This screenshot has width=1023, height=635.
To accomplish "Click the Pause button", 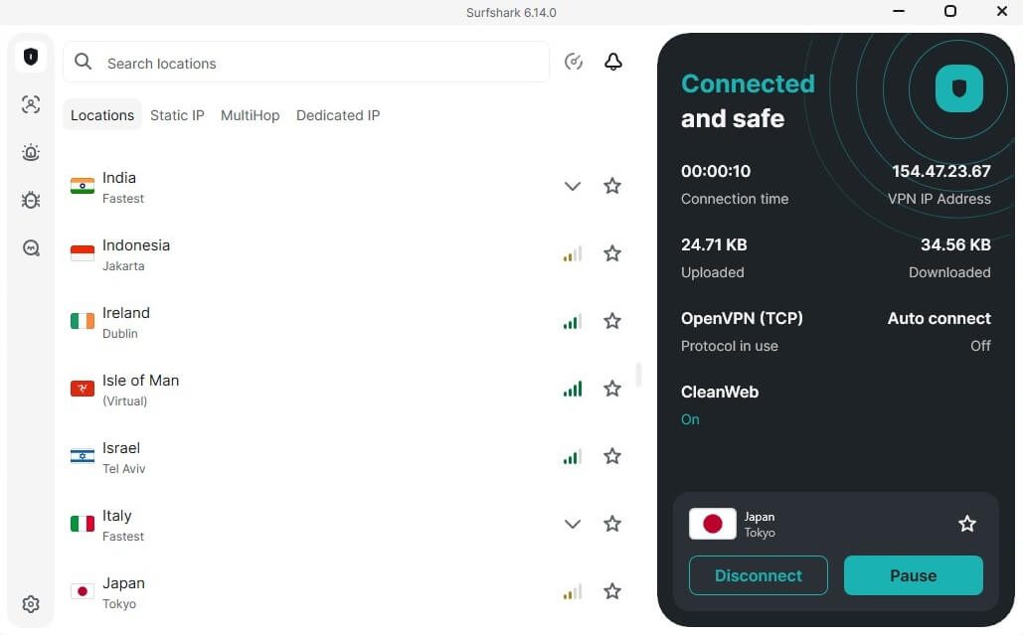I will [914, 575].
